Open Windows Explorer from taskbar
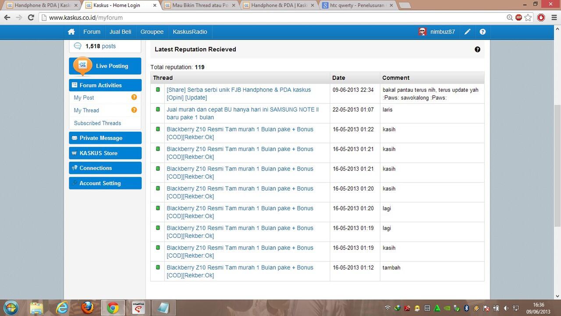This screenshot has width=561, height=316. pyautogui.click(x=36, y=308)
